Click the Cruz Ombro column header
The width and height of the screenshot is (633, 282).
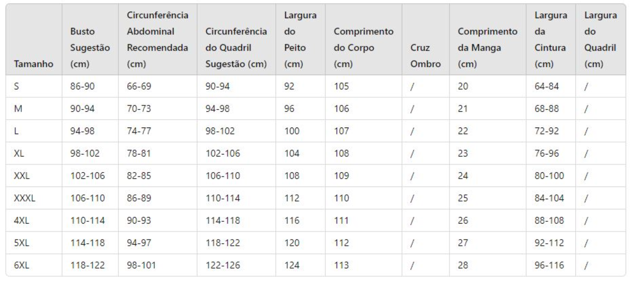(426, 56)
